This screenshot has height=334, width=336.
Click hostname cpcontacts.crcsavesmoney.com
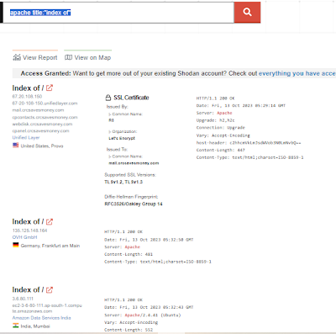45,117
